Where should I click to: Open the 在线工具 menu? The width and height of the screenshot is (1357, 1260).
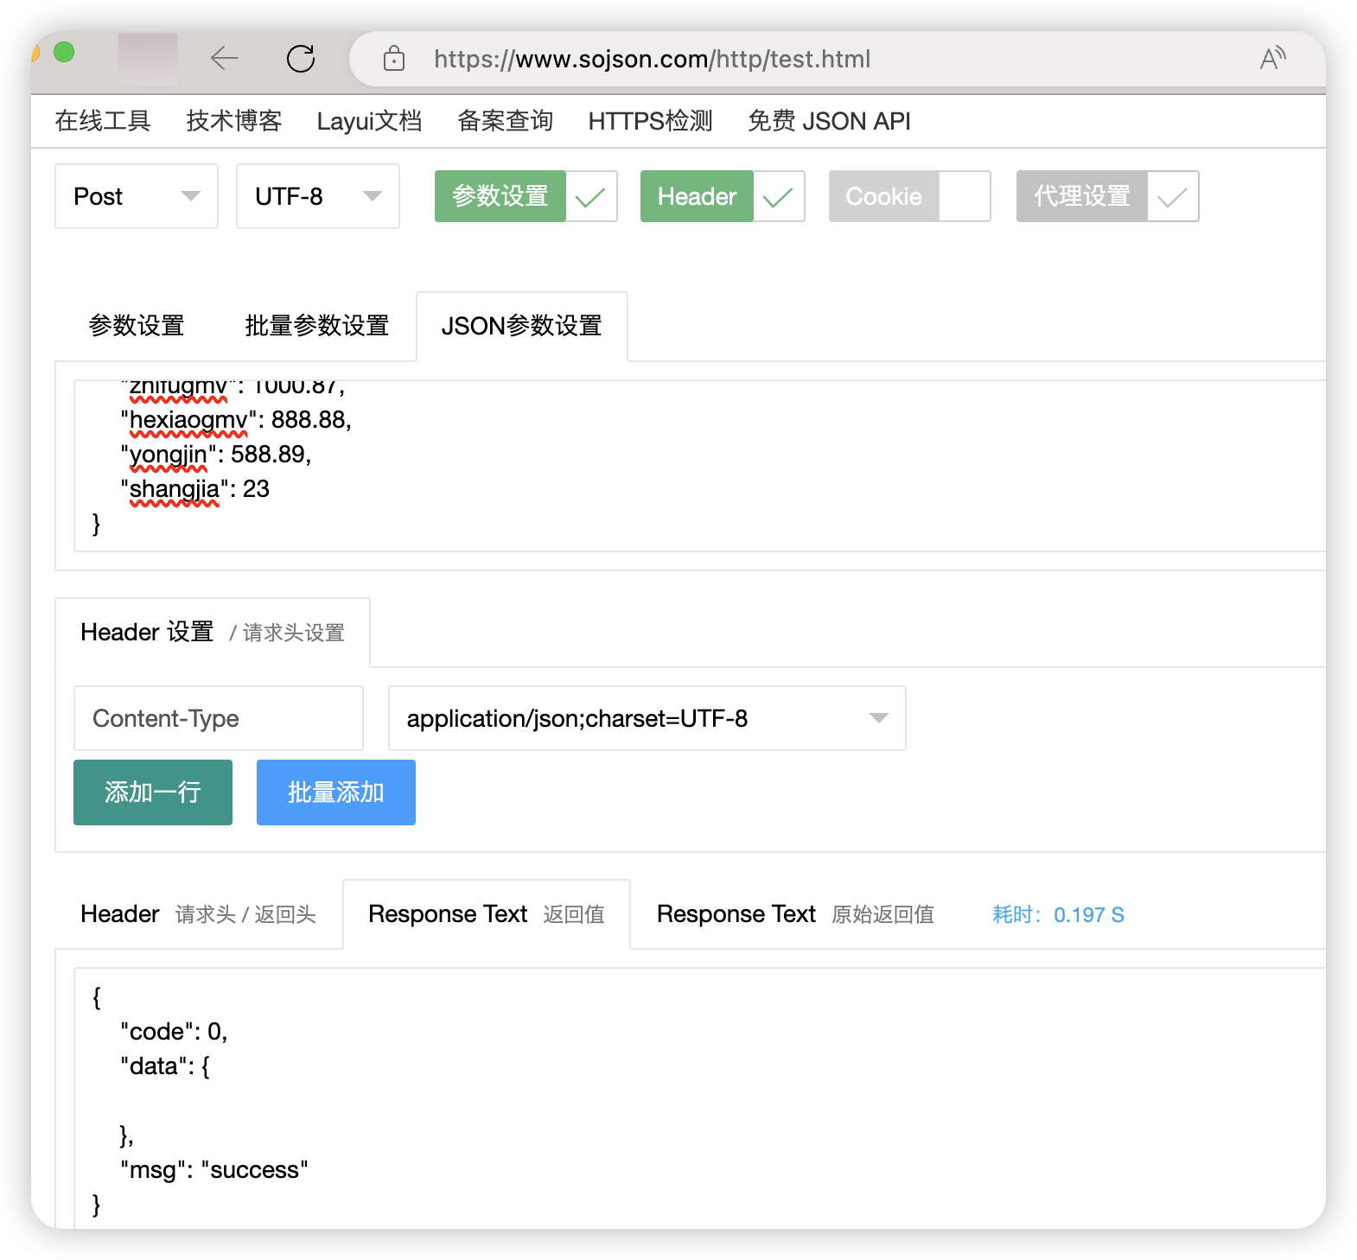[103, 121]
